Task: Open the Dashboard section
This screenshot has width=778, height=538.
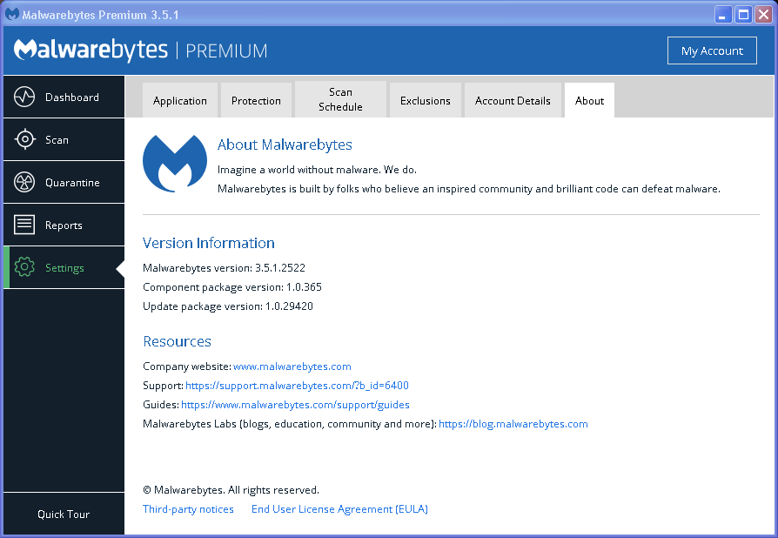Action: coord(64,97)
